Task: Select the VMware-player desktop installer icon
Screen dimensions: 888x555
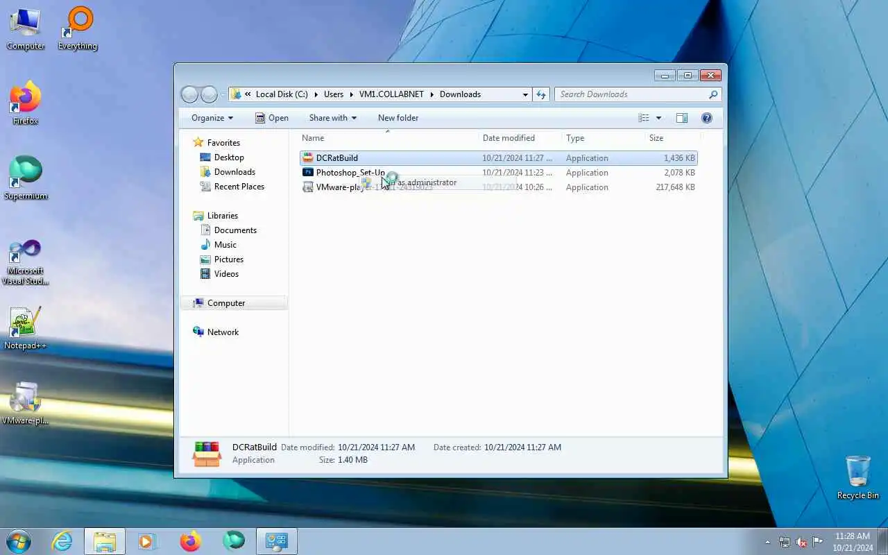Action: tap(26, 403)
